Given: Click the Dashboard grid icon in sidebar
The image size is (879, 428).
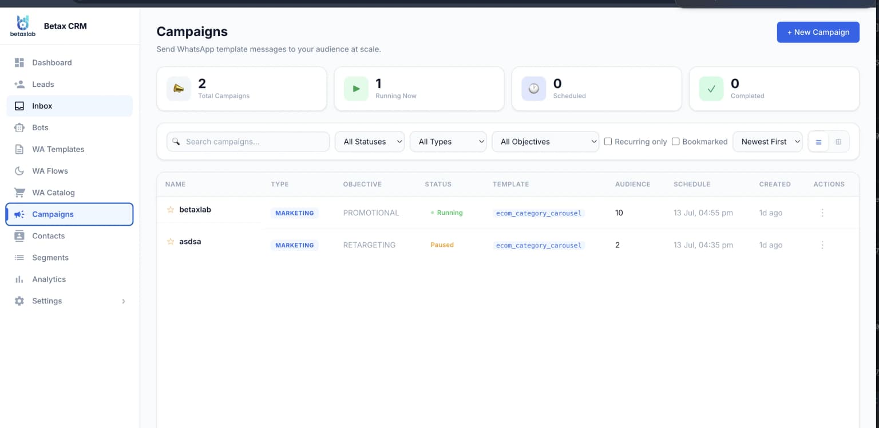Looking at the screenshot, I should (x=19, y=62).
